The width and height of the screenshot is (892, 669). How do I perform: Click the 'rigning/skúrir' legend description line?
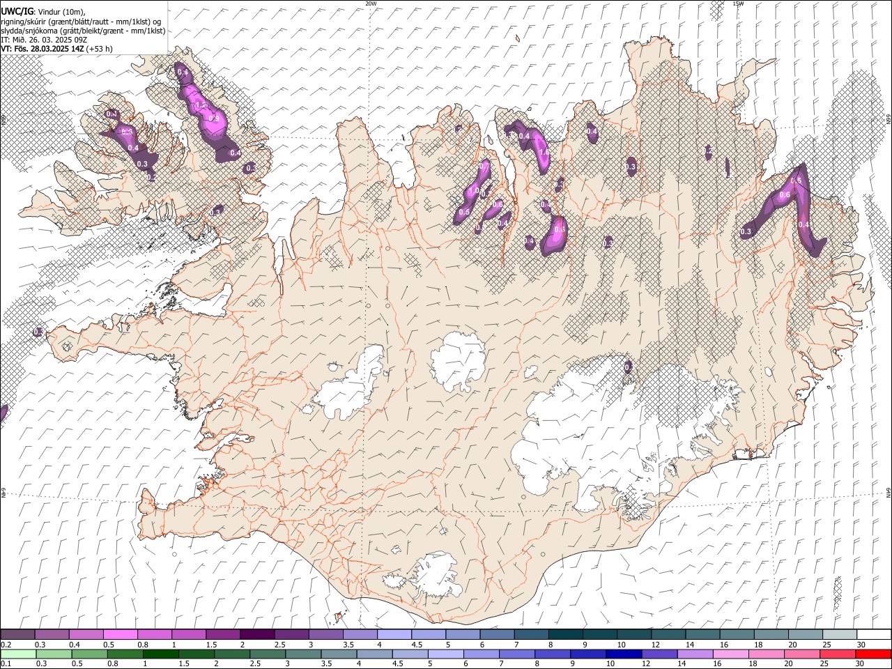pos(82,22)
